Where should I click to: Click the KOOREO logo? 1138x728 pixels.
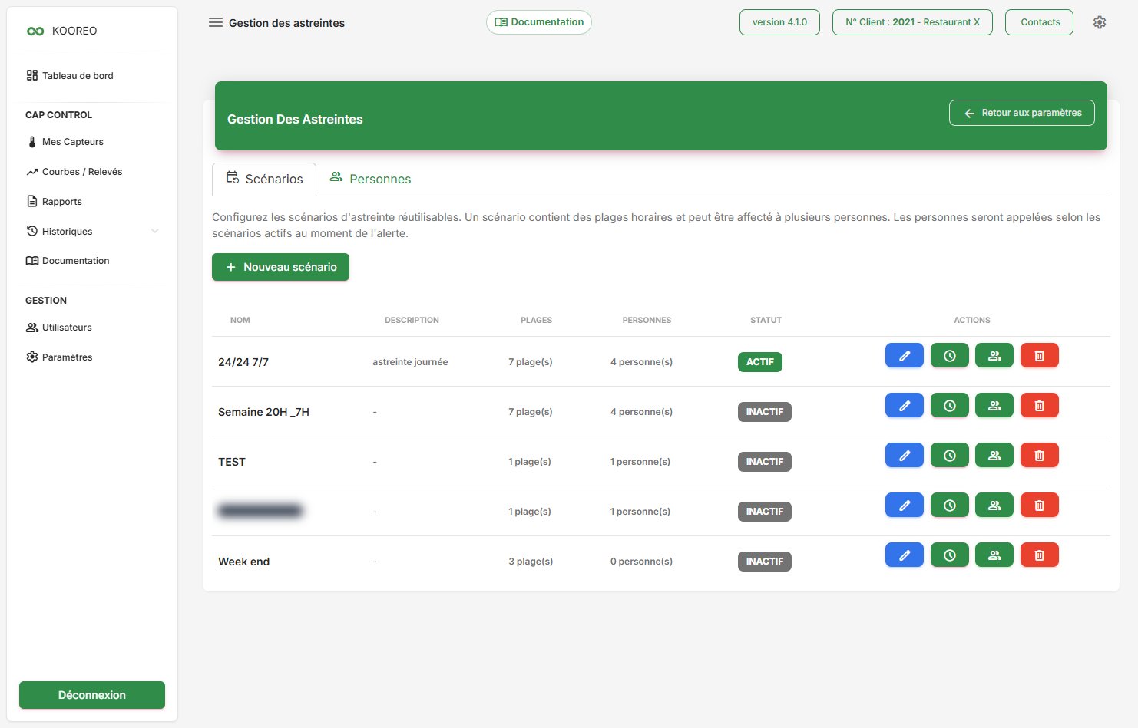pos(61,31)
